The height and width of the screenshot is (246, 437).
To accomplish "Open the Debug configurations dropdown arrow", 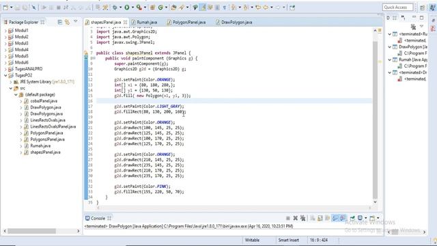I will (121, 8).
